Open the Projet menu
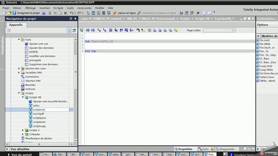Image resolution: width=278 pixels, height=156 pixels. [x=6, y=8]
